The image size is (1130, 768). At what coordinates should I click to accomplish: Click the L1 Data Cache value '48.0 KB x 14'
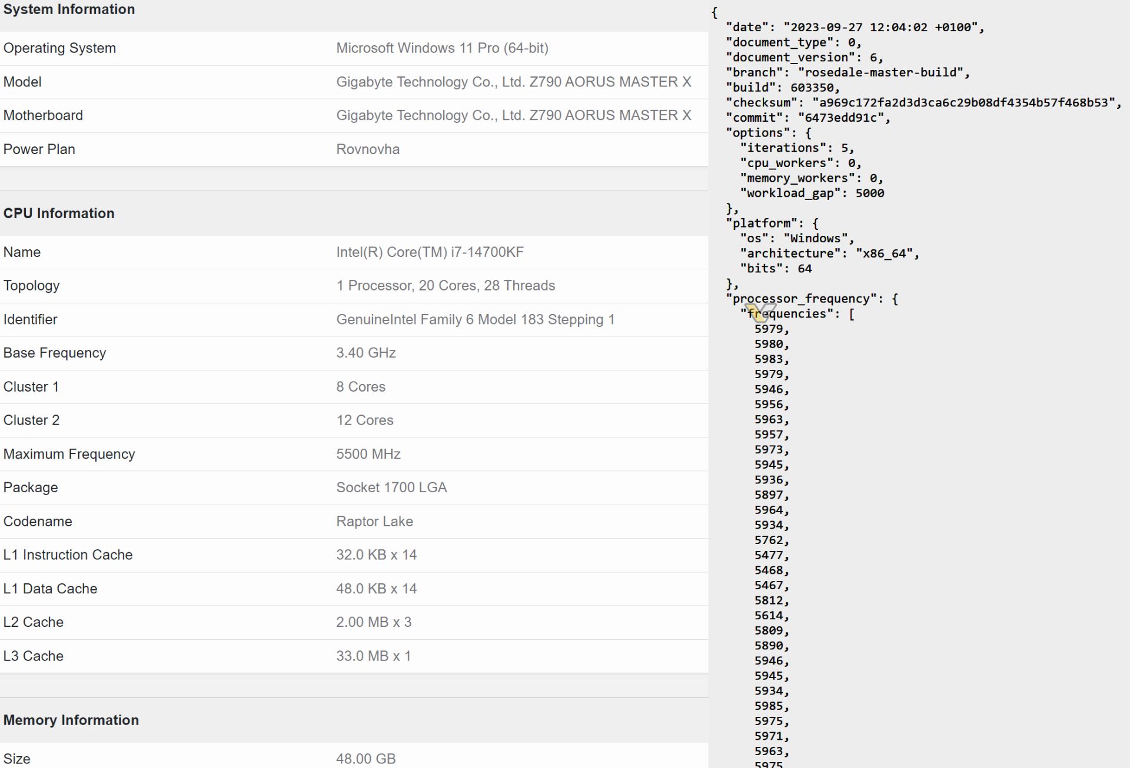[x=376, y=589]
